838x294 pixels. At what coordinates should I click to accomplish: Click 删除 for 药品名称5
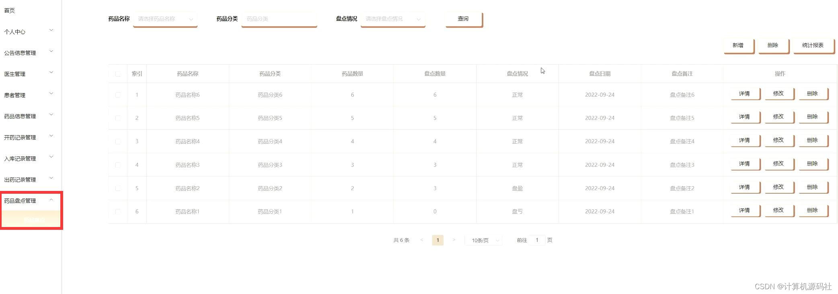[813, 117]
